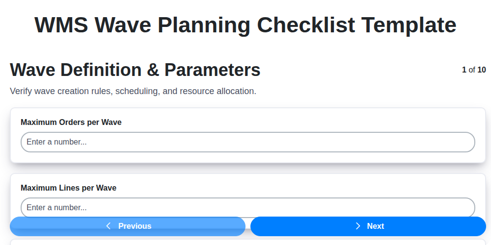Screen dimensions: 491x245
Task: Click the left chevron icon on Previous
Action: (109, 226)
